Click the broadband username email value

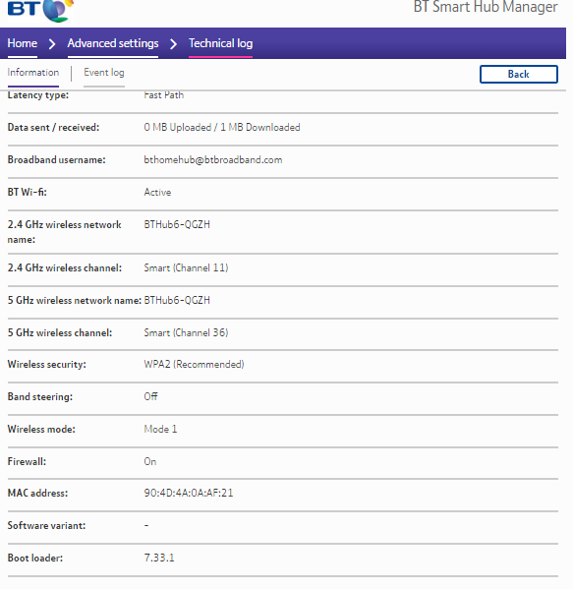point(213,160)
